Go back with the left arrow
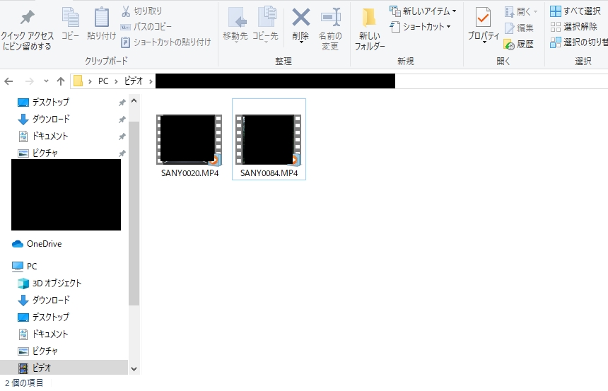The image size is (608, 391). click(x=8, y=81)
